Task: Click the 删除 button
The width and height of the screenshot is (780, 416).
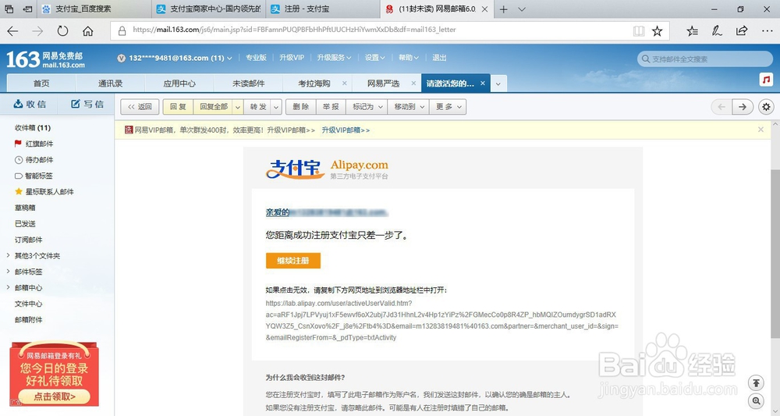Action: (x=300, y=106)
